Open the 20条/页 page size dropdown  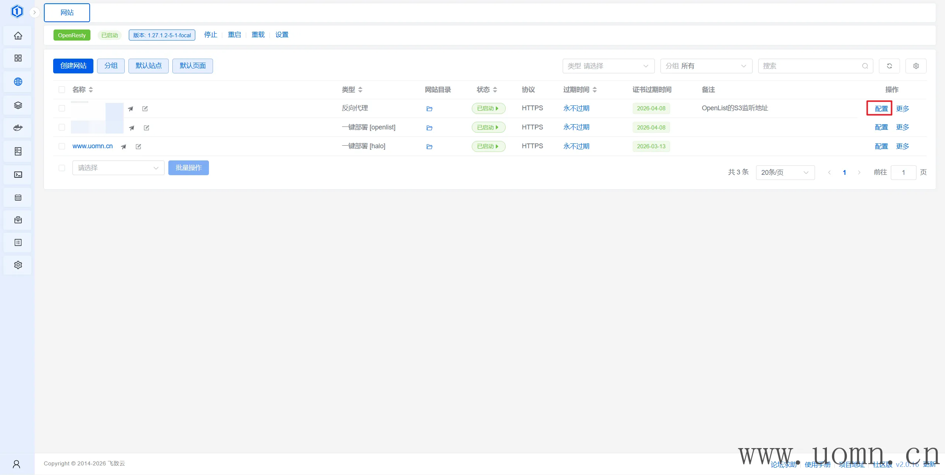pyautogui.click(x=785, y=172)
